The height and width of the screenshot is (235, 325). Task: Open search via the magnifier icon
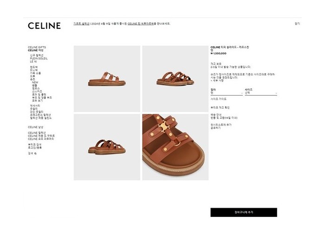[35, 154]
